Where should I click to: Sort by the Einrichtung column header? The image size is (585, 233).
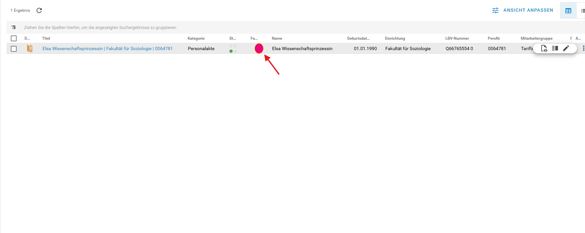click(x=395, y=38)
